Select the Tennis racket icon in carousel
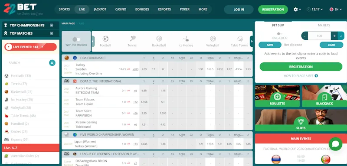This screenshot has height=166, width=347. tap(133, 39)
